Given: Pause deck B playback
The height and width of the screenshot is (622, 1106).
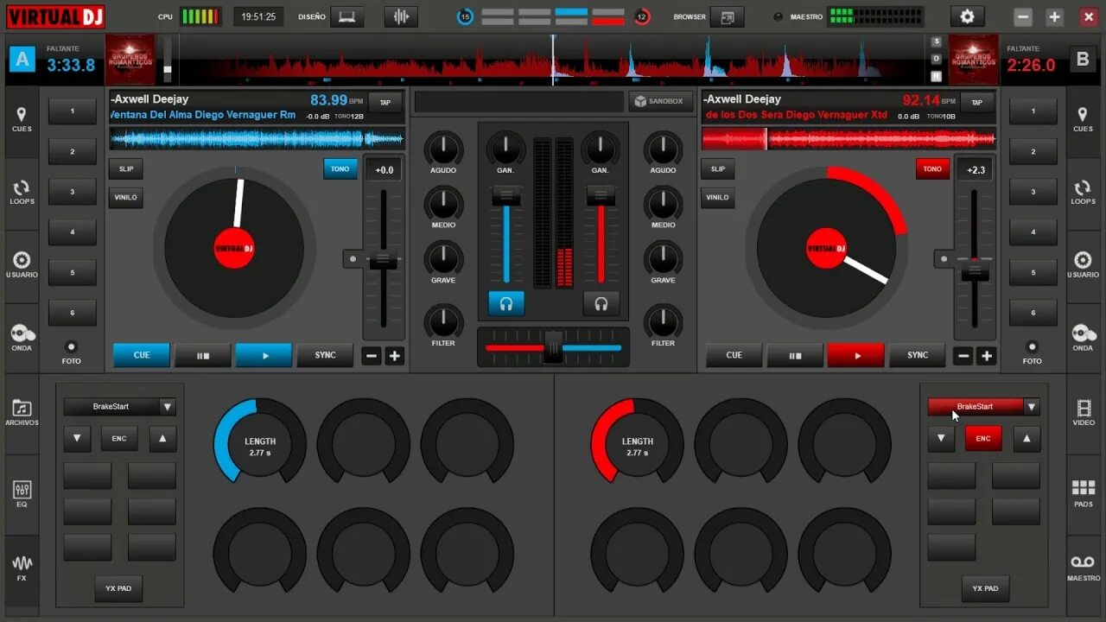Looking at the screenshot, I should [x=795, y=355].
